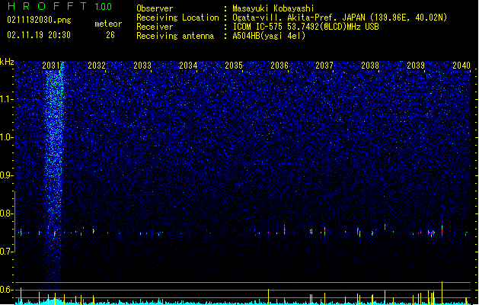
Task: Click the 2038 time marker
Action: coord(370,66)
